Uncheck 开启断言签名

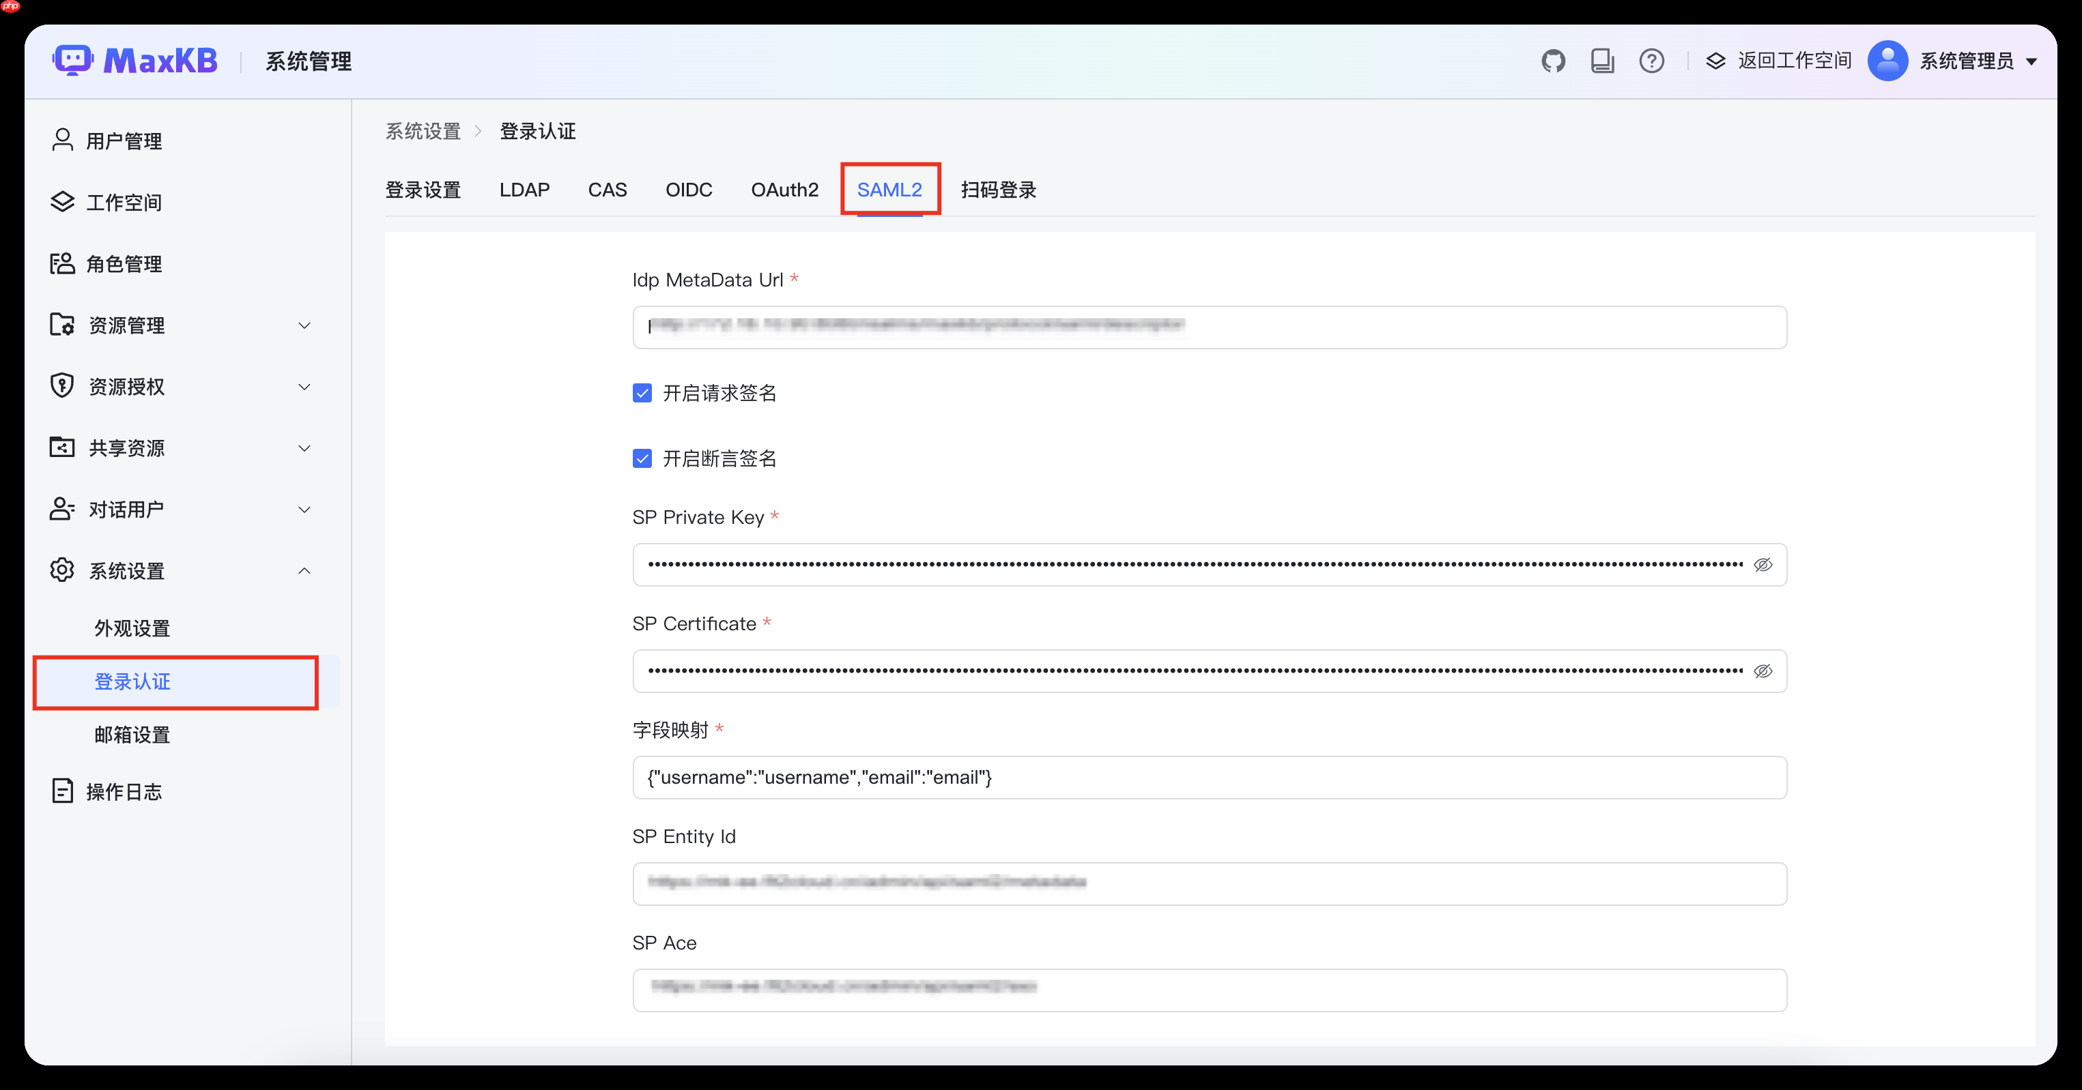click(x=642, y=458)
